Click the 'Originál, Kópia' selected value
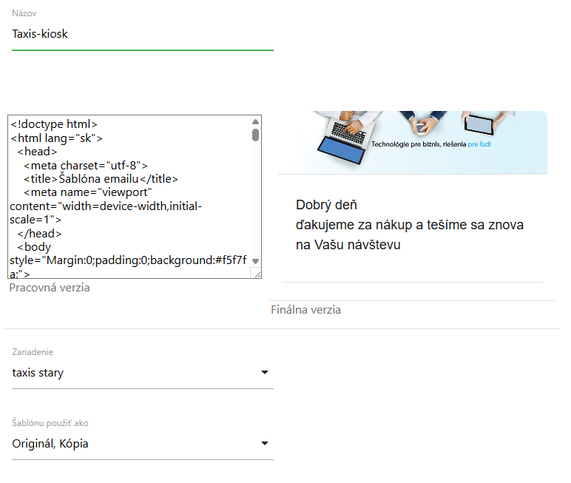The width and height of the screenshot is (571, 483). tap(50, 444)
